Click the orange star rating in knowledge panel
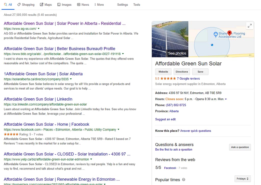 tap(168, 79)
